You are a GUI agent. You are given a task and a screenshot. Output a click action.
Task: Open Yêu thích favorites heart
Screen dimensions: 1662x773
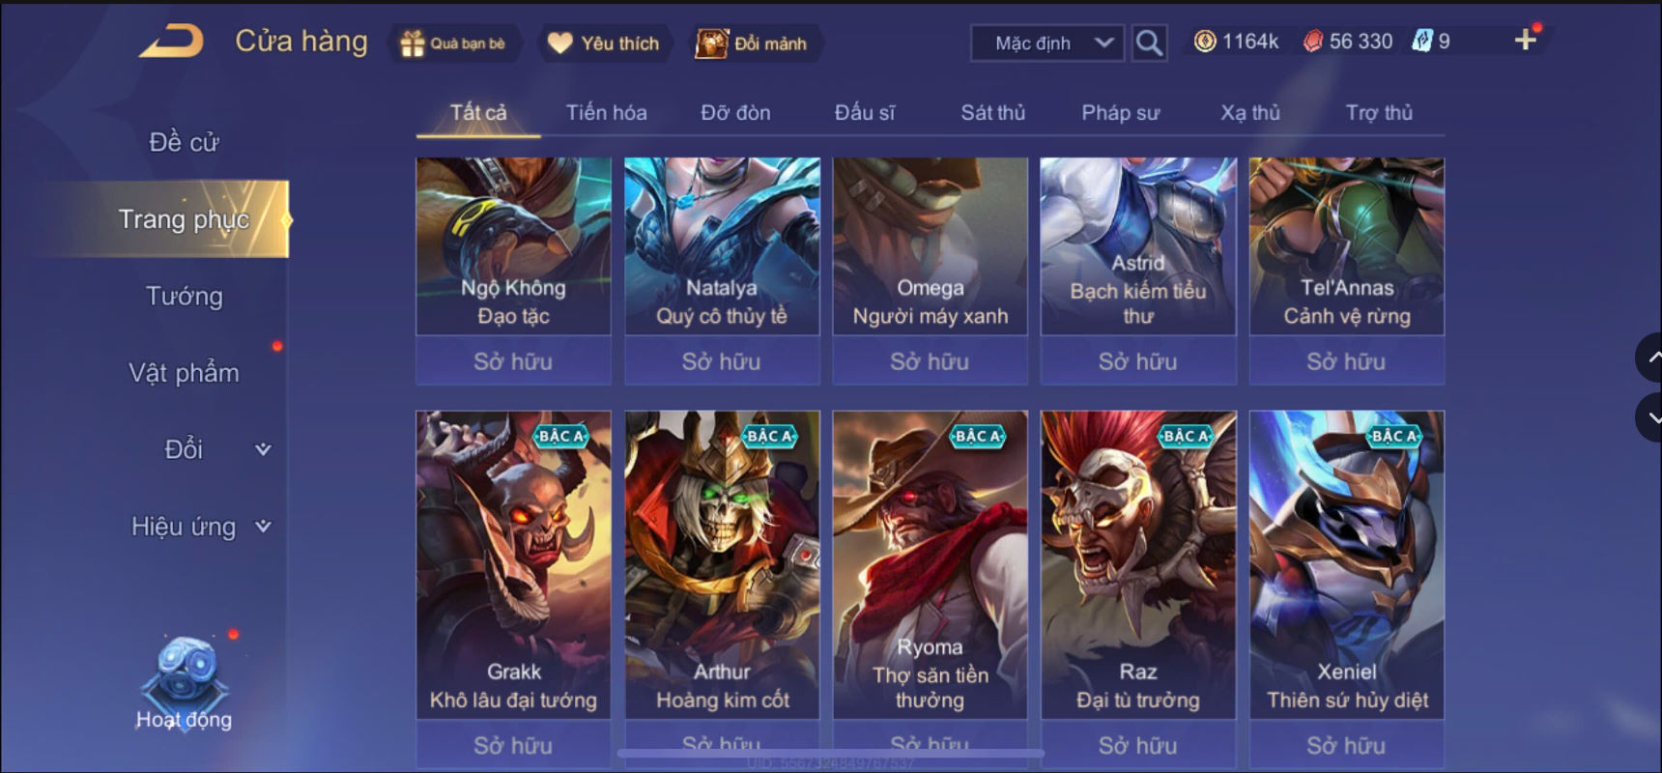tap(559, 43)
